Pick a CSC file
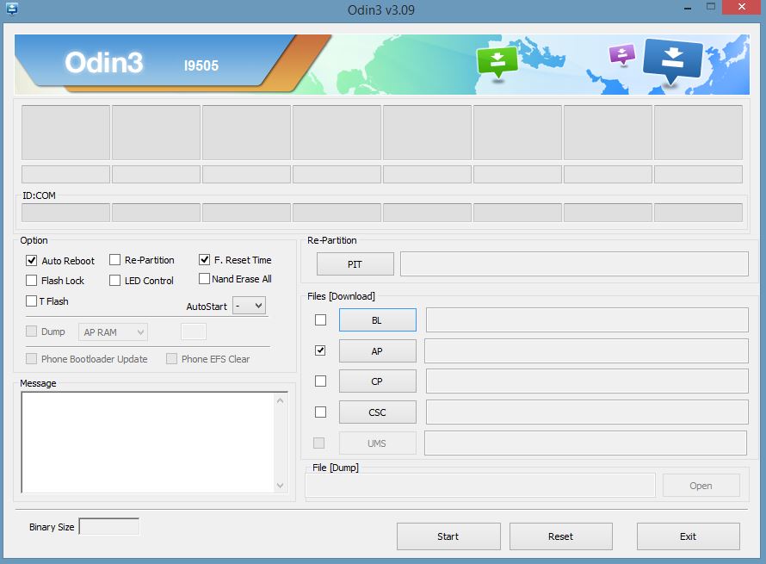 click(x=378, y=412)
